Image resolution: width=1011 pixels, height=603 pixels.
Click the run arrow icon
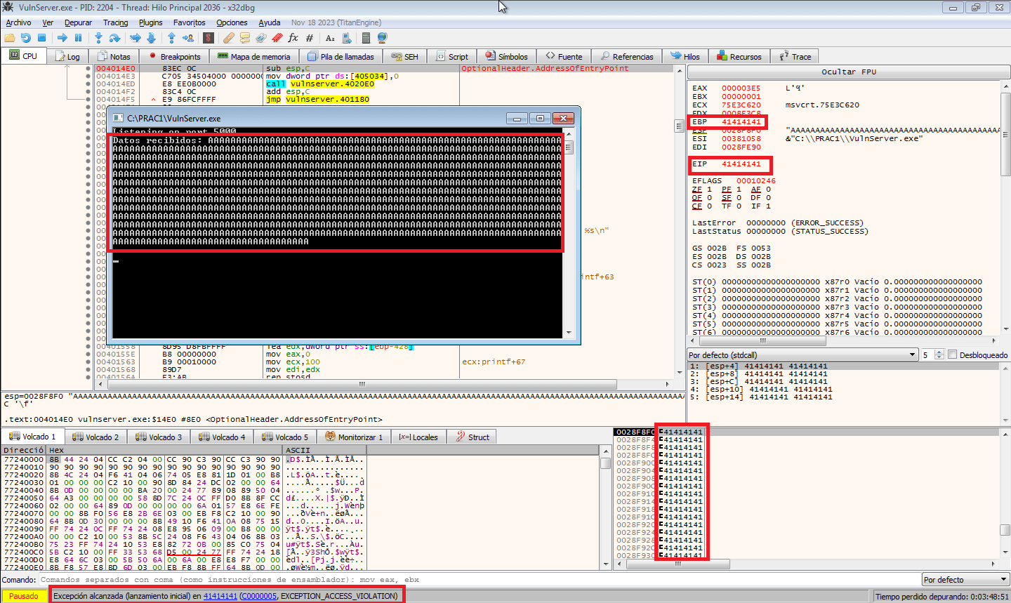pyautogui.click(x=62, y=38)
